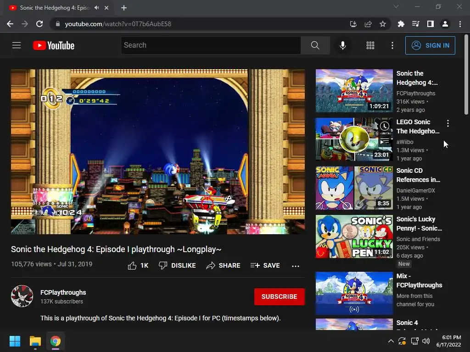Subscribe to FCPlaythroughs channel
The height and width of the screenshot is (352, 470).
tap(280, 297)
